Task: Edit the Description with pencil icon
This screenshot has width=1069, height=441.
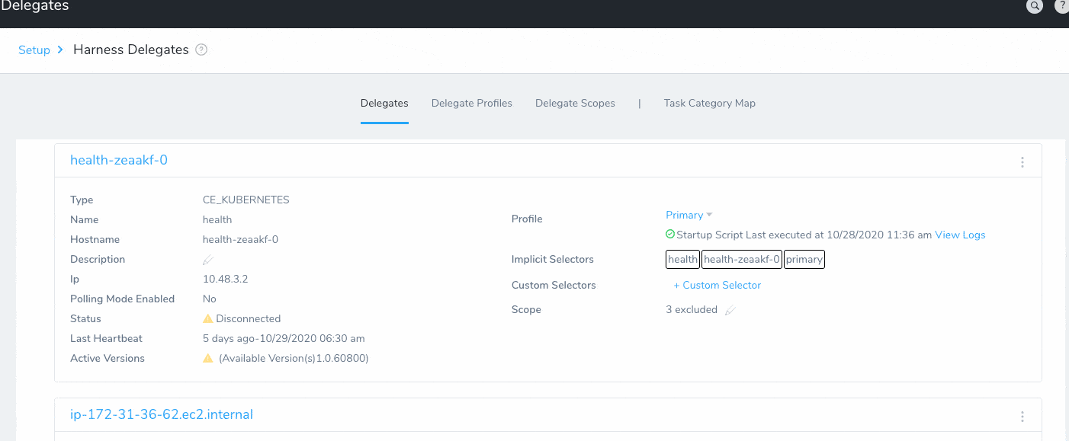Action: click(x=208, y=260)
